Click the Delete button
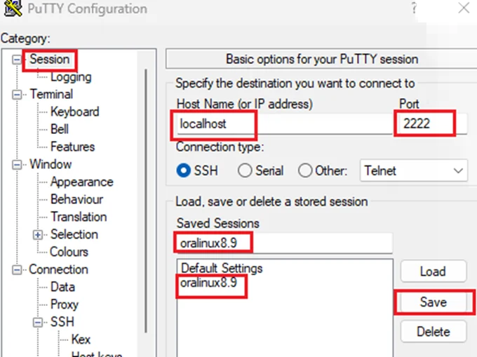This screenshot has height=357, width=477. (x=434, y=332)
